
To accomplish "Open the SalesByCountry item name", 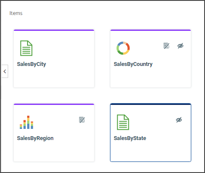I will (x=133, y=64).
